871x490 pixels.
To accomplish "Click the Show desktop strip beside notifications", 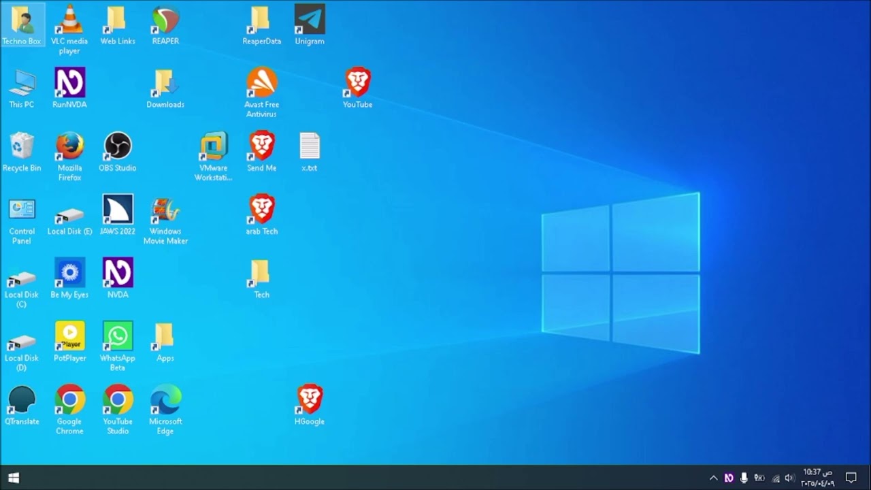I will click(x=869, y=478).
